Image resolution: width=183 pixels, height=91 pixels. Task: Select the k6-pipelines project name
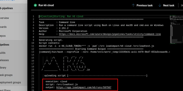click(x=6, y=8)
